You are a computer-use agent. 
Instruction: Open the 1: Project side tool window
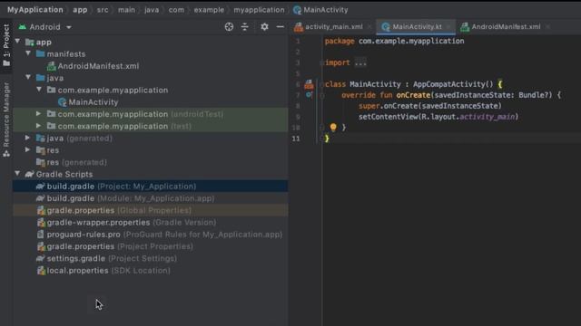coord(6,44)
